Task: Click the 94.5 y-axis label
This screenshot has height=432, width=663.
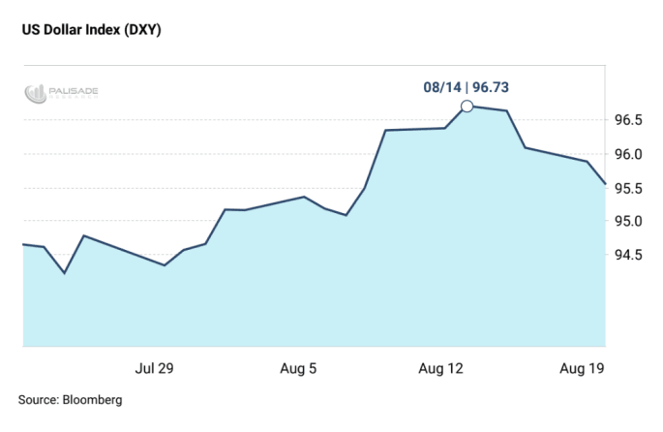Action: coord(629,255)
